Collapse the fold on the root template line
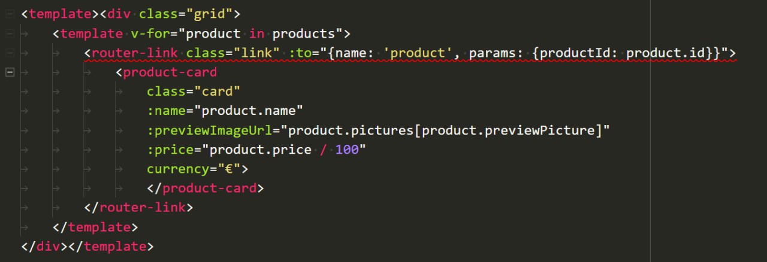Screen dimensions: 767x262 click(x=10, y=13)
